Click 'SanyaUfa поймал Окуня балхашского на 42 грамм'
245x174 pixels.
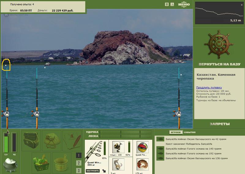(196, 139)
